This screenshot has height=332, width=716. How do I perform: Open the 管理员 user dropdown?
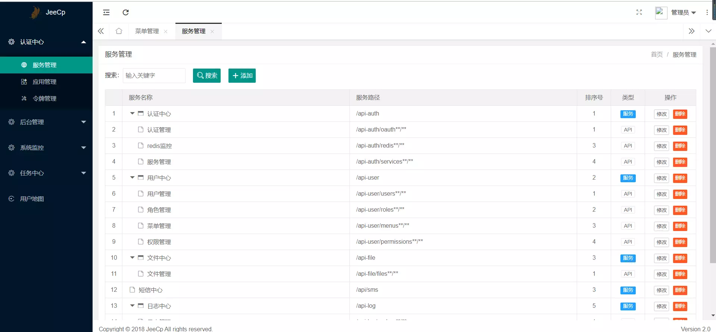[x=684, y=12]
